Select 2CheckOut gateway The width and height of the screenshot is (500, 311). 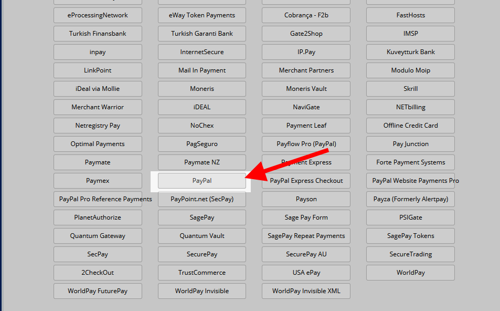coord(98,273)
